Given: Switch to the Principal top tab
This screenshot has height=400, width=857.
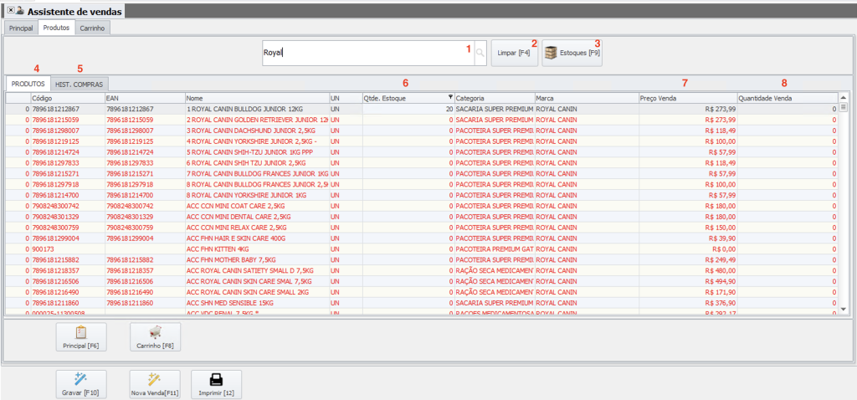Looking at the screenshot, I should [x=20, y=28].
